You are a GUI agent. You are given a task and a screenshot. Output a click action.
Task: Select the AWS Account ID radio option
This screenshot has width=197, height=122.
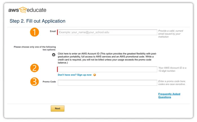[x=54, y=55]
